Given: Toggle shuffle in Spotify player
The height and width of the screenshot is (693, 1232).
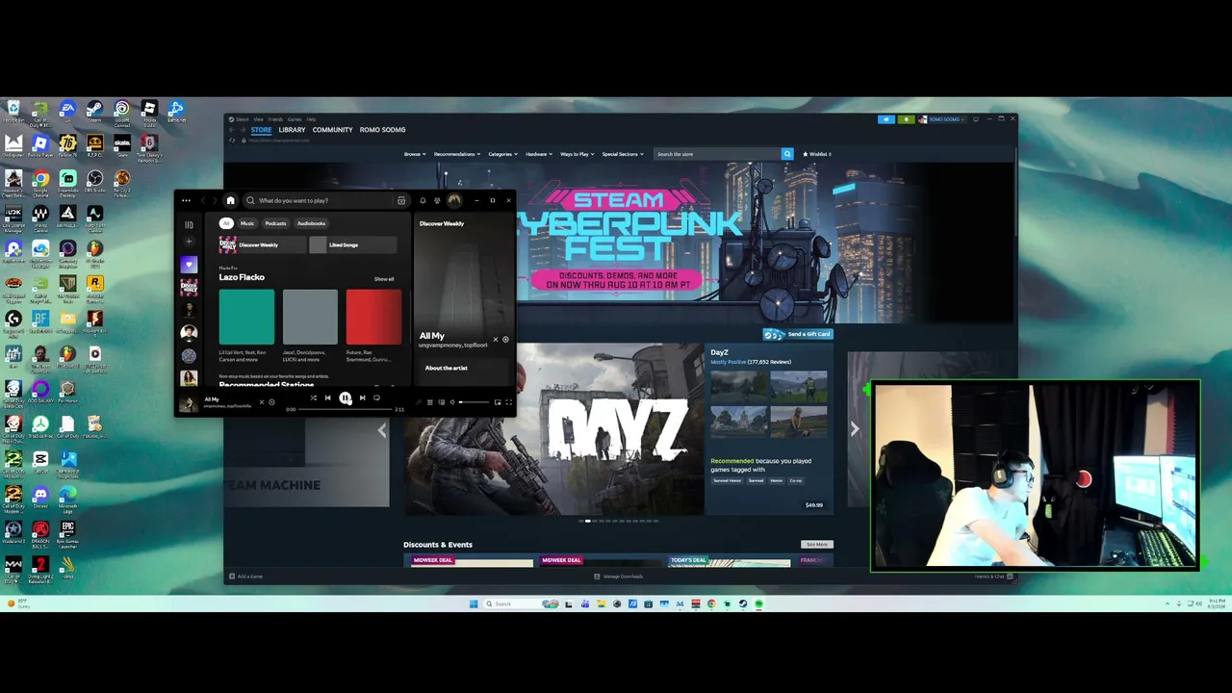Looking at the screenshot, I should click(313, 398).
